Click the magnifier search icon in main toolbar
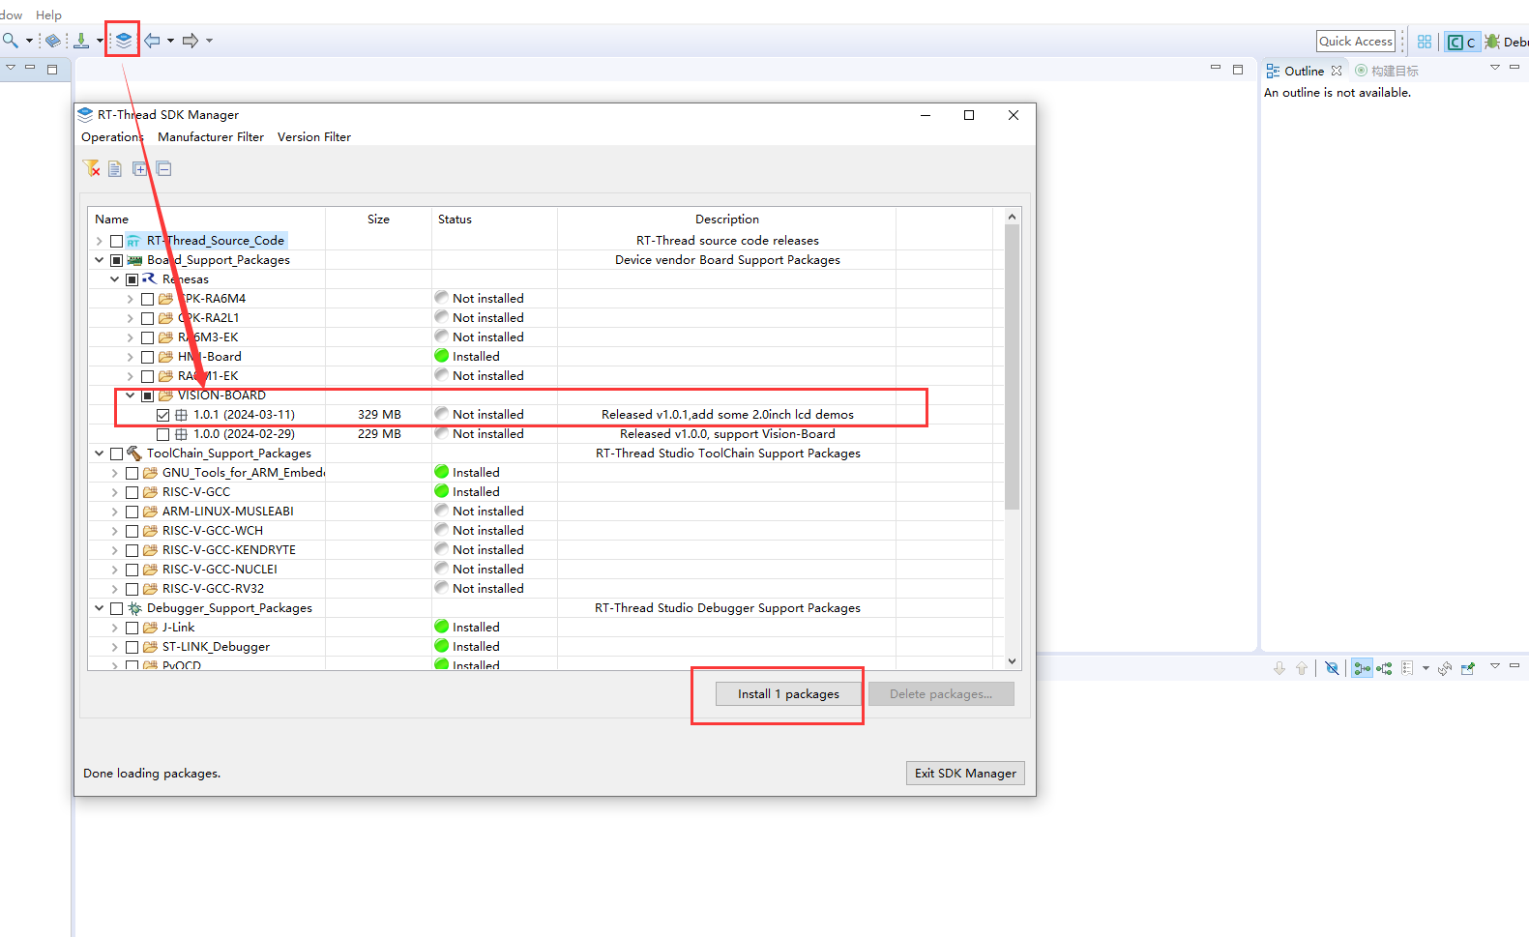This screenshot has height=937, width=1529. coord(10,41)
